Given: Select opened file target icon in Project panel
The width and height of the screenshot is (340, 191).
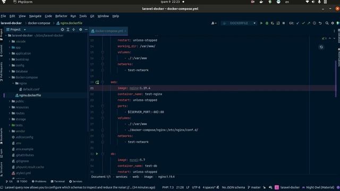Looking at the screenshot, I should pos(63,30).
